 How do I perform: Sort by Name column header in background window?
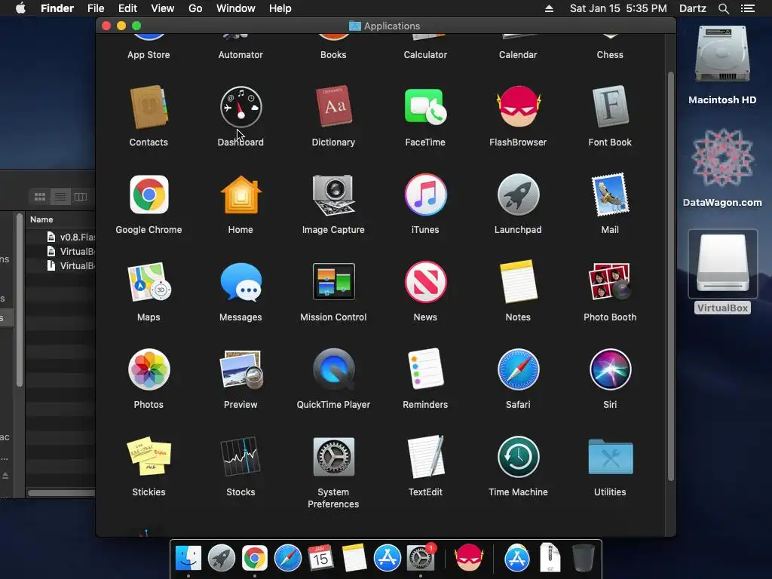tap(42, 219)
